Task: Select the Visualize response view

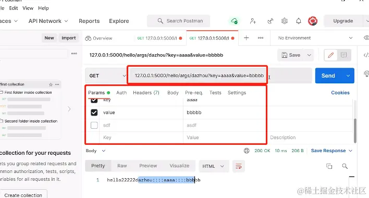Action: coord(179,166)
